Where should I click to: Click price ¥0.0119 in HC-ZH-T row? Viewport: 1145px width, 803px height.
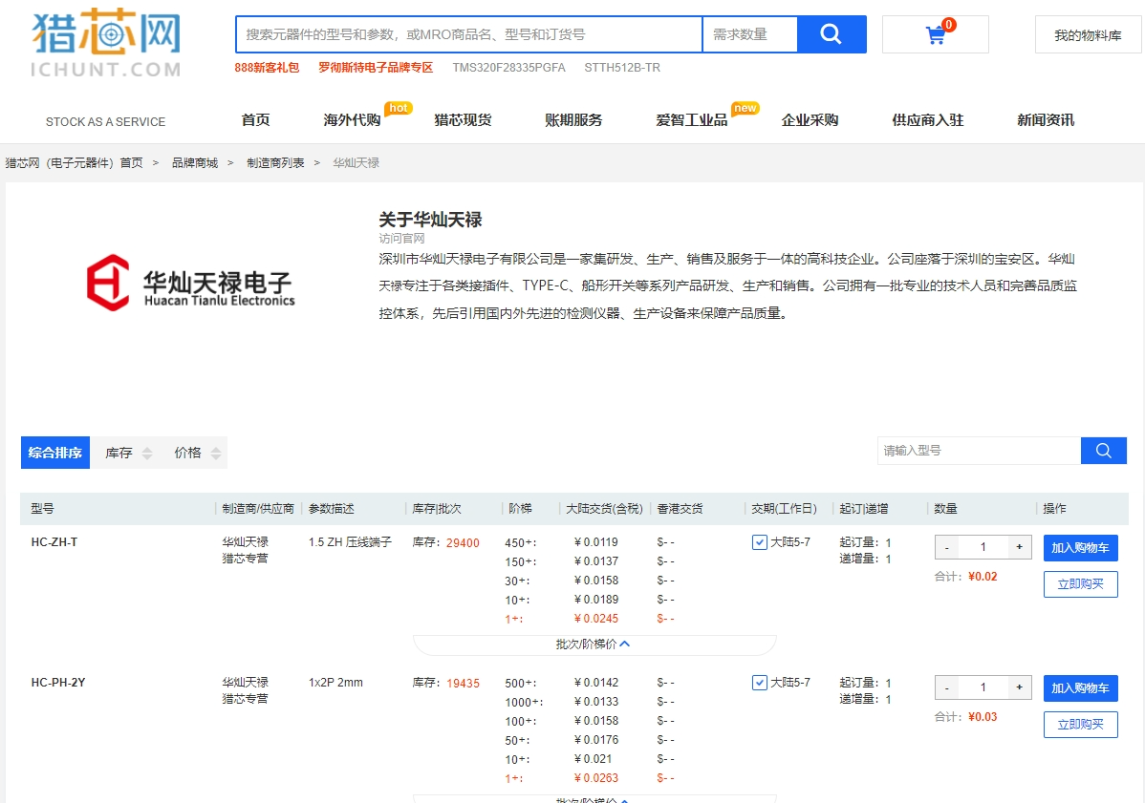pyautogui.click(x=595, y=542)
